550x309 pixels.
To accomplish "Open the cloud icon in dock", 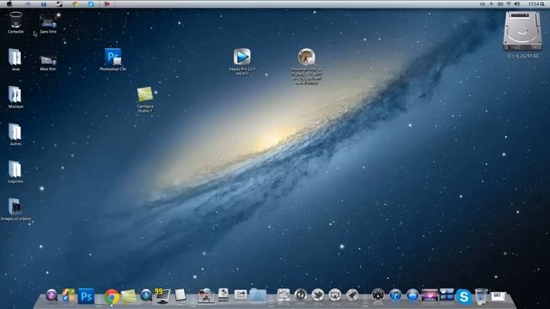I will click(x=284, y=295).
